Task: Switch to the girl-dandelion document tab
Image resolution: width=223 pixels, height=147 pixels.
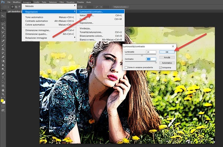Action: pyautogui.click(x=15, y=11)
